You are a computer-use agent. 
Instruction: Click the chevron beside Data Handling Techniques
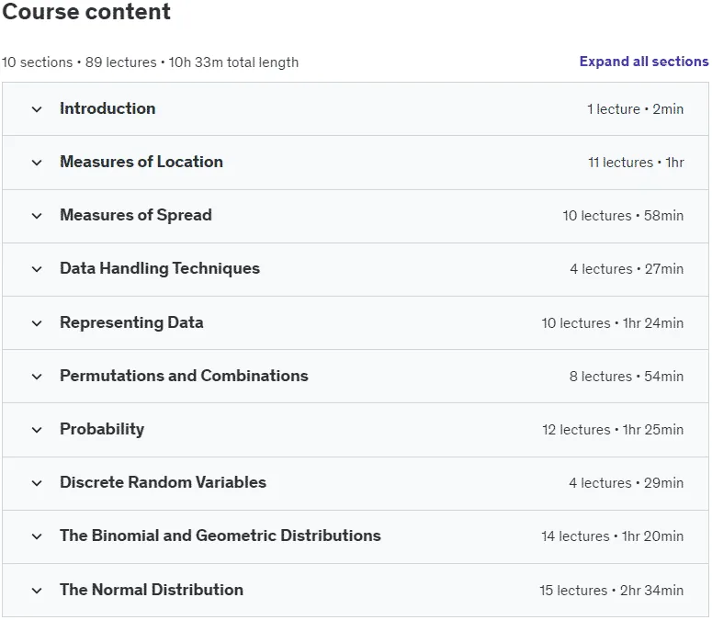(x=37, y=269)
